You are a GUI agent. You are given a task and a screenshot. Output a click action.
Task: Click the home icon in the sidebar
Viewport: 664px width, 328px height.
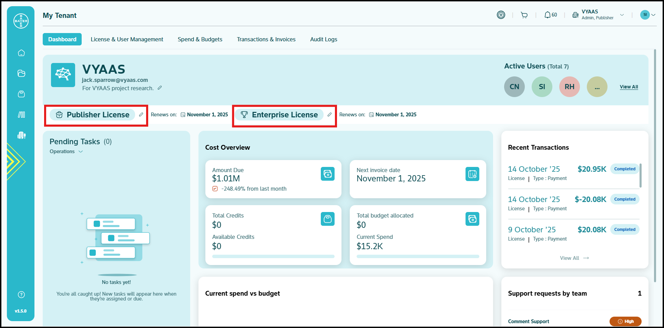pyautogui.click(x=21, y=53)
